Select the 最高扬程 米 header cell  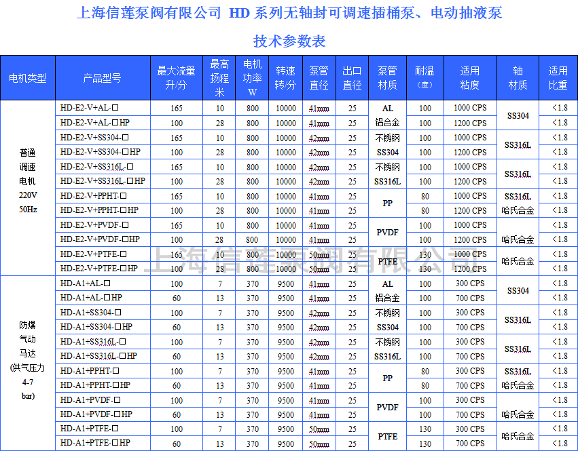(x=219, y=78)
